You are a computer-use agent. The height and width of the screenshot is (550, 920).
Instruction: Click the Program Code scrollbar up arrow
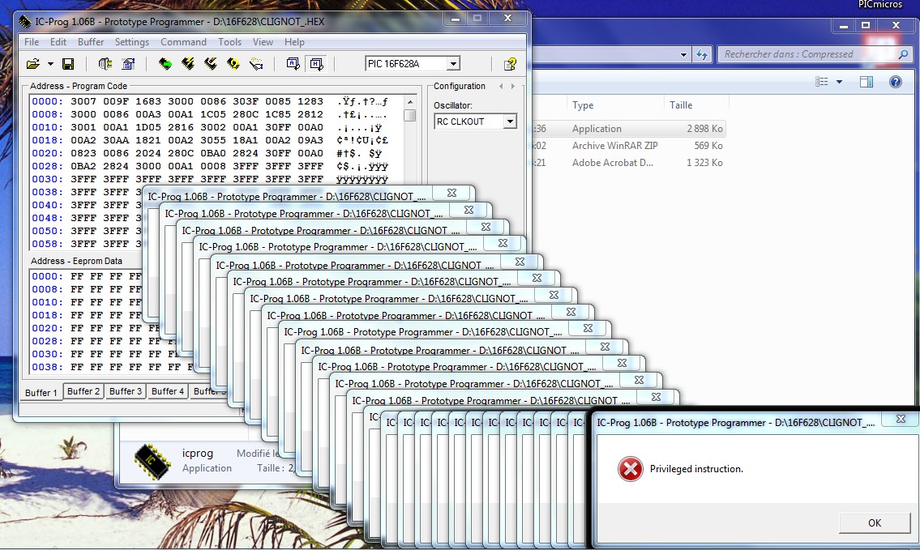tap(410, 102)
